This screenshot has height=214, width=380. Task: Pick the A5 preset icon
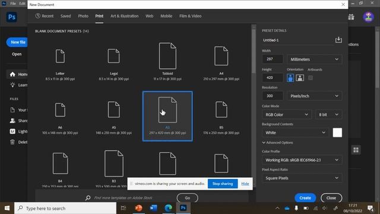(x=113, y=109)
